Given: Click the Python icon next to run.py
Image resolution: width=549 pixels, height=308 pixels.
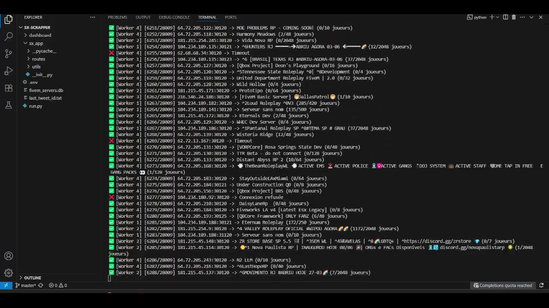Looking at the screenshot, I should pyautogui.click(x=25, y=106).
